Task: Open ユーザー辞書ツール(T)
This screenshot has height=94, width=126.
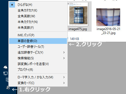Action: [38, 47]
